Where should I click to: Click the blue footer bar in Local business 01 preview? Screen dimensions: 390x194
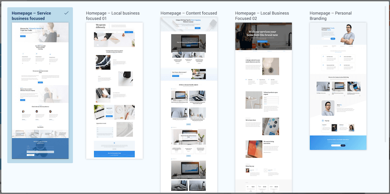[x=114, y=154]
